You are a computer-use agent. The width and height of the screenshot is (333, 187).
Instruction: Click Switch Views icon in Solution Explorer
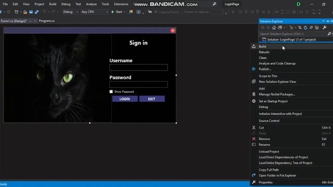280,28
